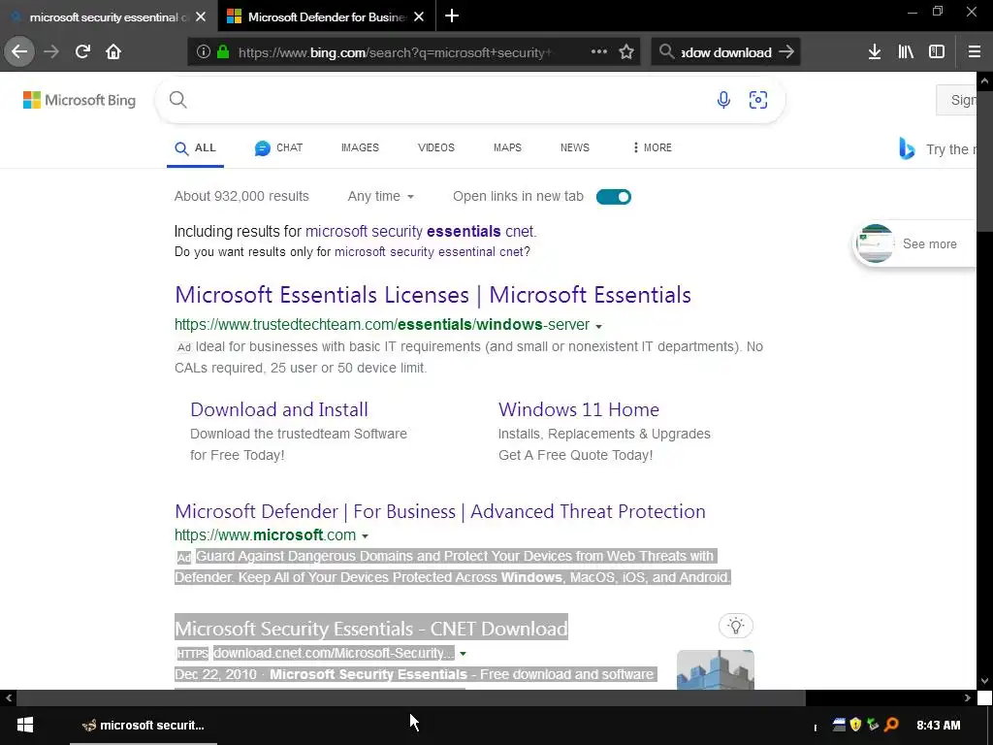The image size is (993, 745).
Task: Reload the current Bing page
Action: point(82,51)
